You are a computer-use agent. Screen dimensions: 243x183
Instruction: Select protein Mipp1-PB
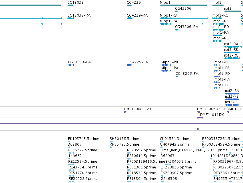click(170, 62)
